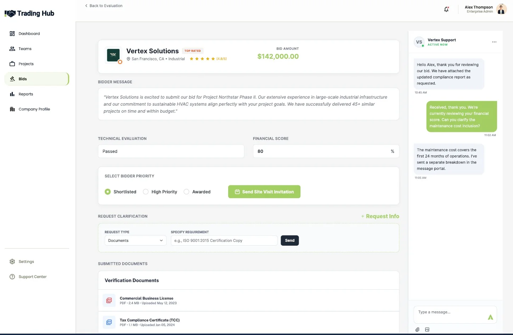The width and height of the screenshot is (513, 335).
Task: Open the Vertex Support chat options menu
Action: [x=494, y=42]
